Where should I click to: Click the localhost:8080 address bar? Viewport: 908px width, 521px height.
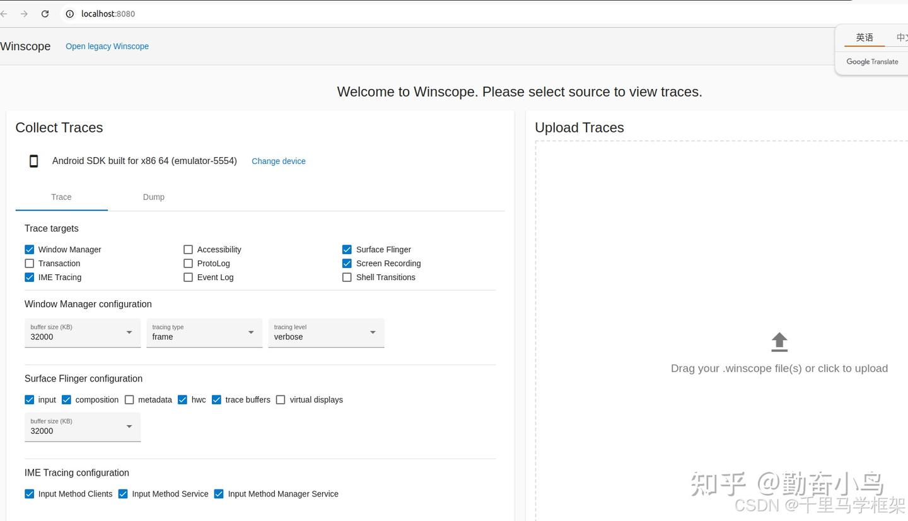pos(252,14)
